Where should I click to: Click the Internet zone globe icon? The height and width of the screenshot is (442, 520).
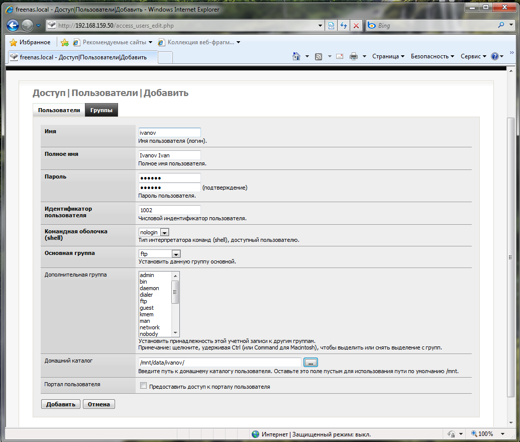click(255, 434)
